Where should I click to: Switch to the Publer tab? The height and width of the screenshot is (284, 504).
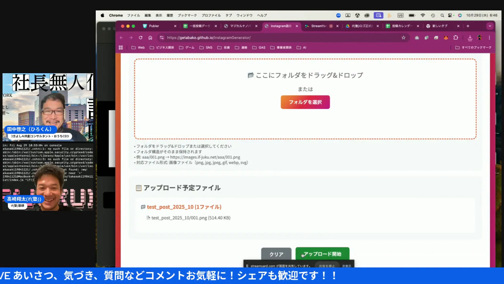point(154,26)
